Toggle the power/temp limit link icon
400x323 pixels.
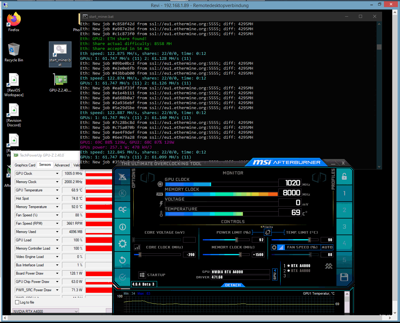tap(268, 232)
